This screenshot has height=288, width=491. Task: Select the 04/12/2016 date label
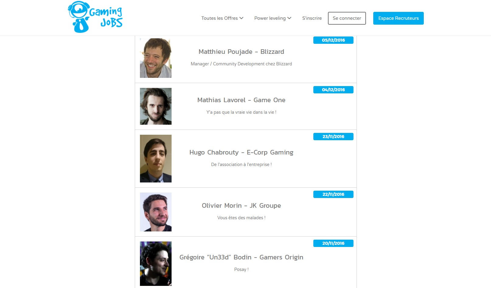click(333, 90)
